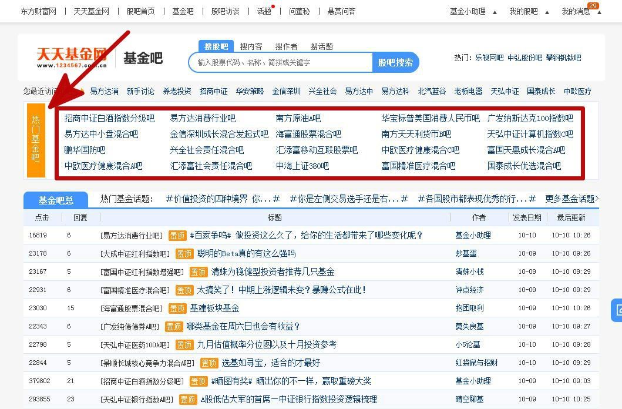View author 炒基蛋 profile
Screen dimensions: 622x409
coord(466,253)
